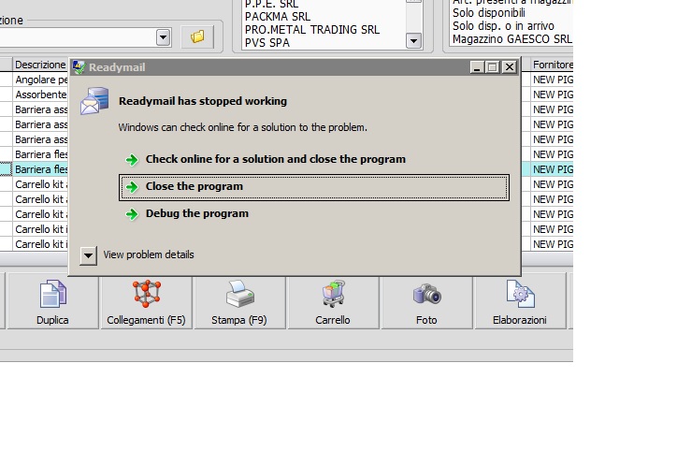The height and width of the screenshot is (465, 677).
Task: Click the Fornitore column header
Action: pos(553,65)
